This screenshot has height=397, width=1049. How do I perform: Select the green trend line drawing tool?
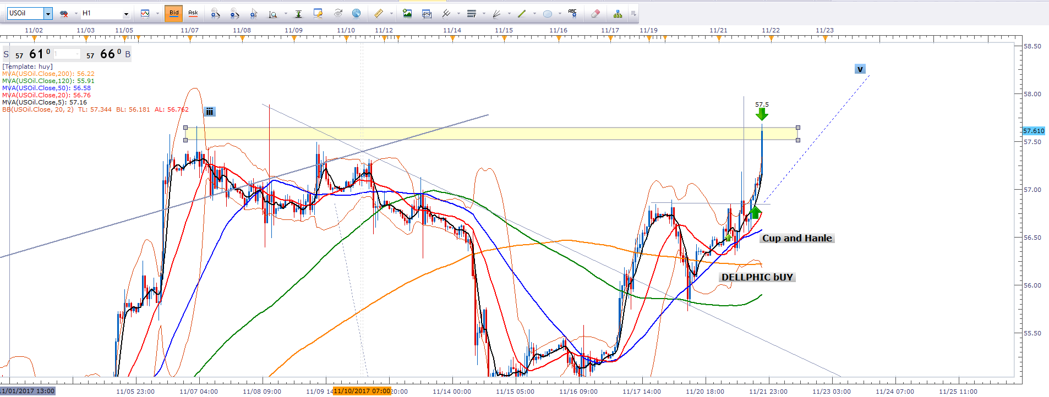tap(522, 14)
